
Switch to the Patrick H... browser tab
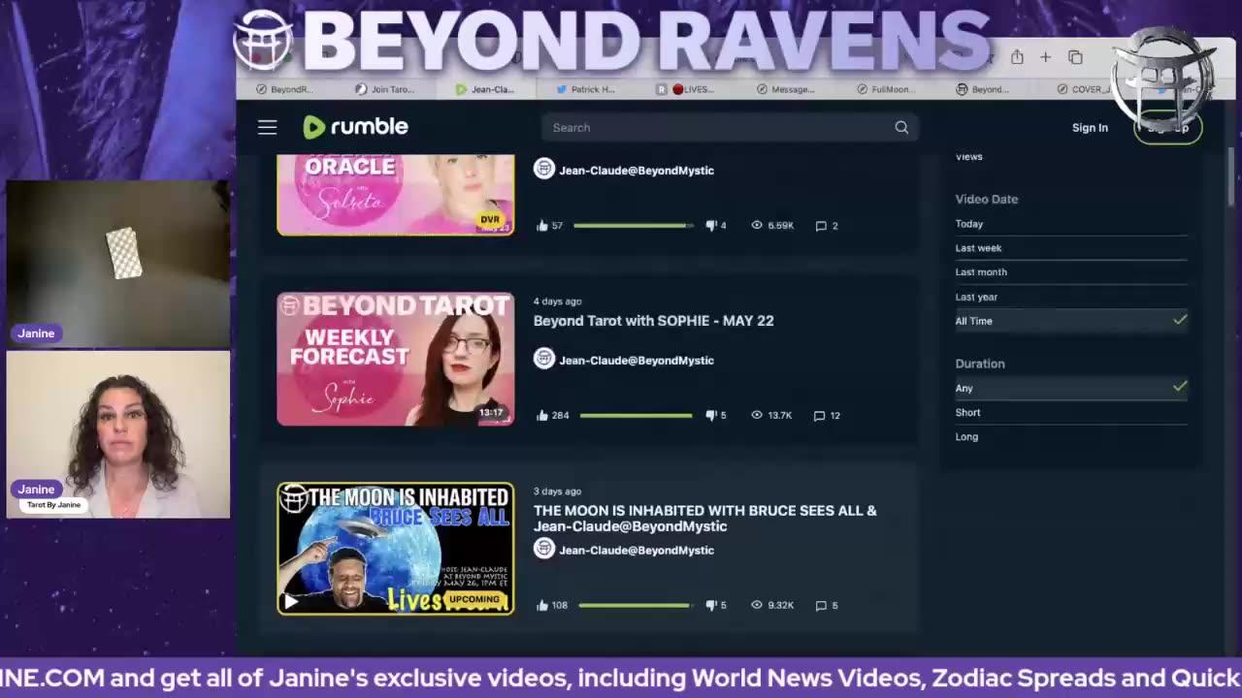pyautogui.click(x=585, y=89)
